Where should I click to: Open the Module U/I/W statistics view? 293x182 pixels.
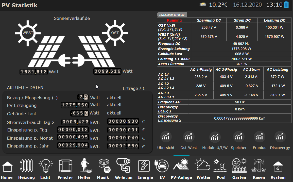click(215, 137)
